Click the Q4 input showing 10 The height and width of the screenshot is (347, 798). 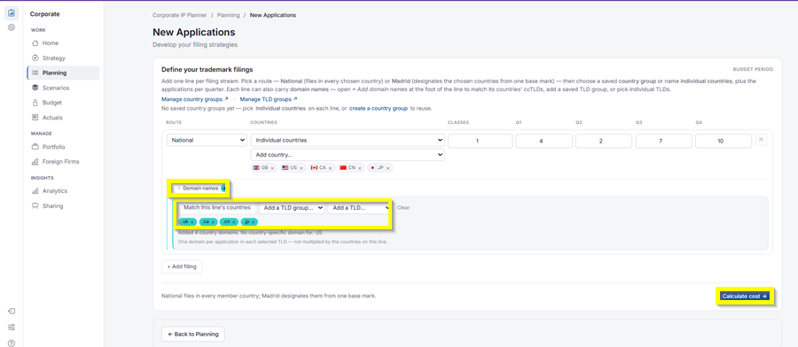coord(724,141)
